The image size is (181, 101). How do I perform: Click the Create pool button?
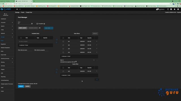click(x=21, y=86)
